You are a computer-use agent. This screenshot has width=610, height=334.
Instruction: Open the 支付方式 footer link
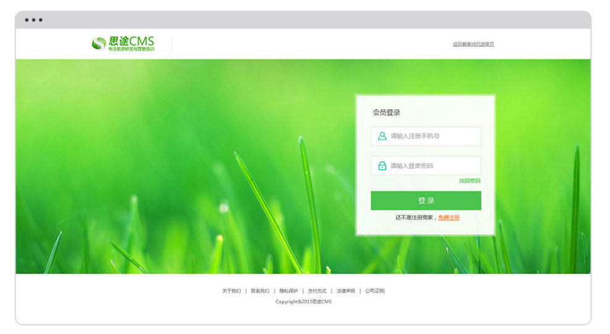(317, 291)
